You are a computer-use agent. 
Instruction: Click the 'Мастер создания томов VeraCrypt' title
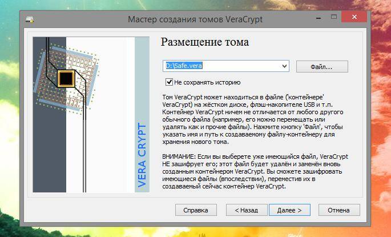click(195, 19)
